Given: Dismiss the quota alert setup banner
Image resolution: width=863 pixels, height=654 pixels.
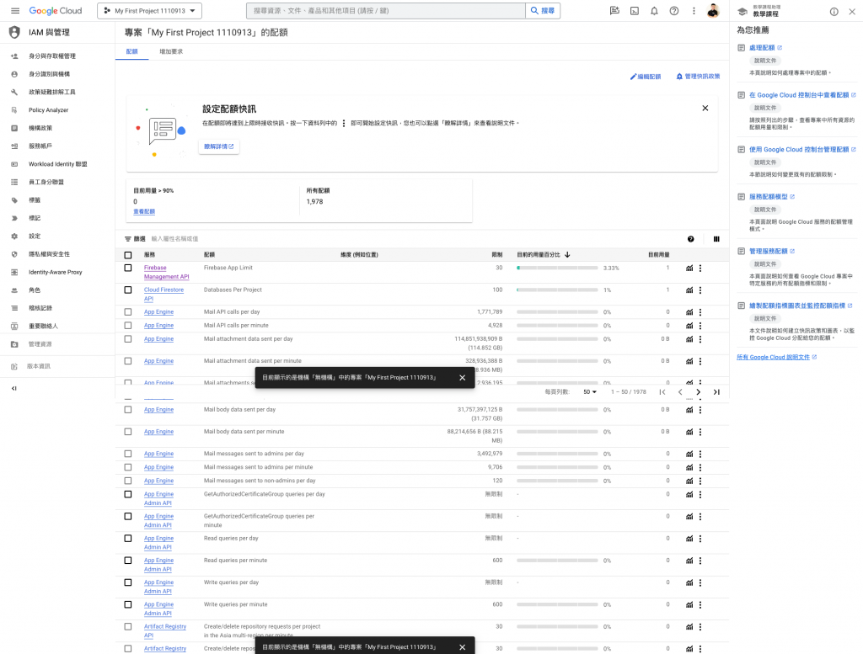Looking at the screenshot, I should pyautogui.click(x=705, y=109).
